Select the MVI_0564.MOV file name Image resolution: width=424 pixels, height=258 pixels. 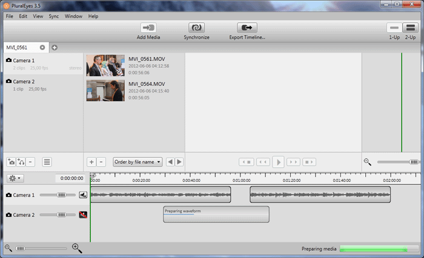click(x=147, y=84)
